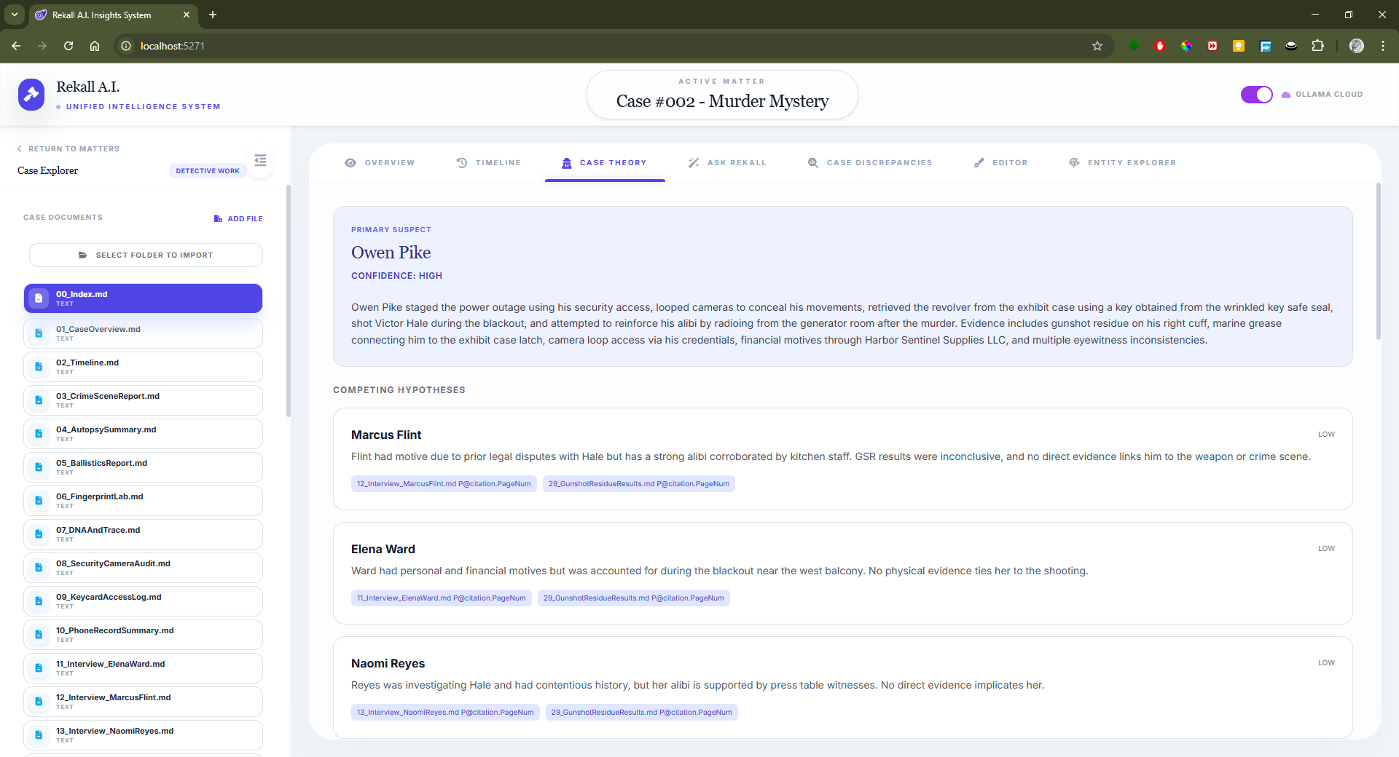1399x757 pixels.
Task: Click the Rekall A.I. logo icon
Action: tap(31, 95)
